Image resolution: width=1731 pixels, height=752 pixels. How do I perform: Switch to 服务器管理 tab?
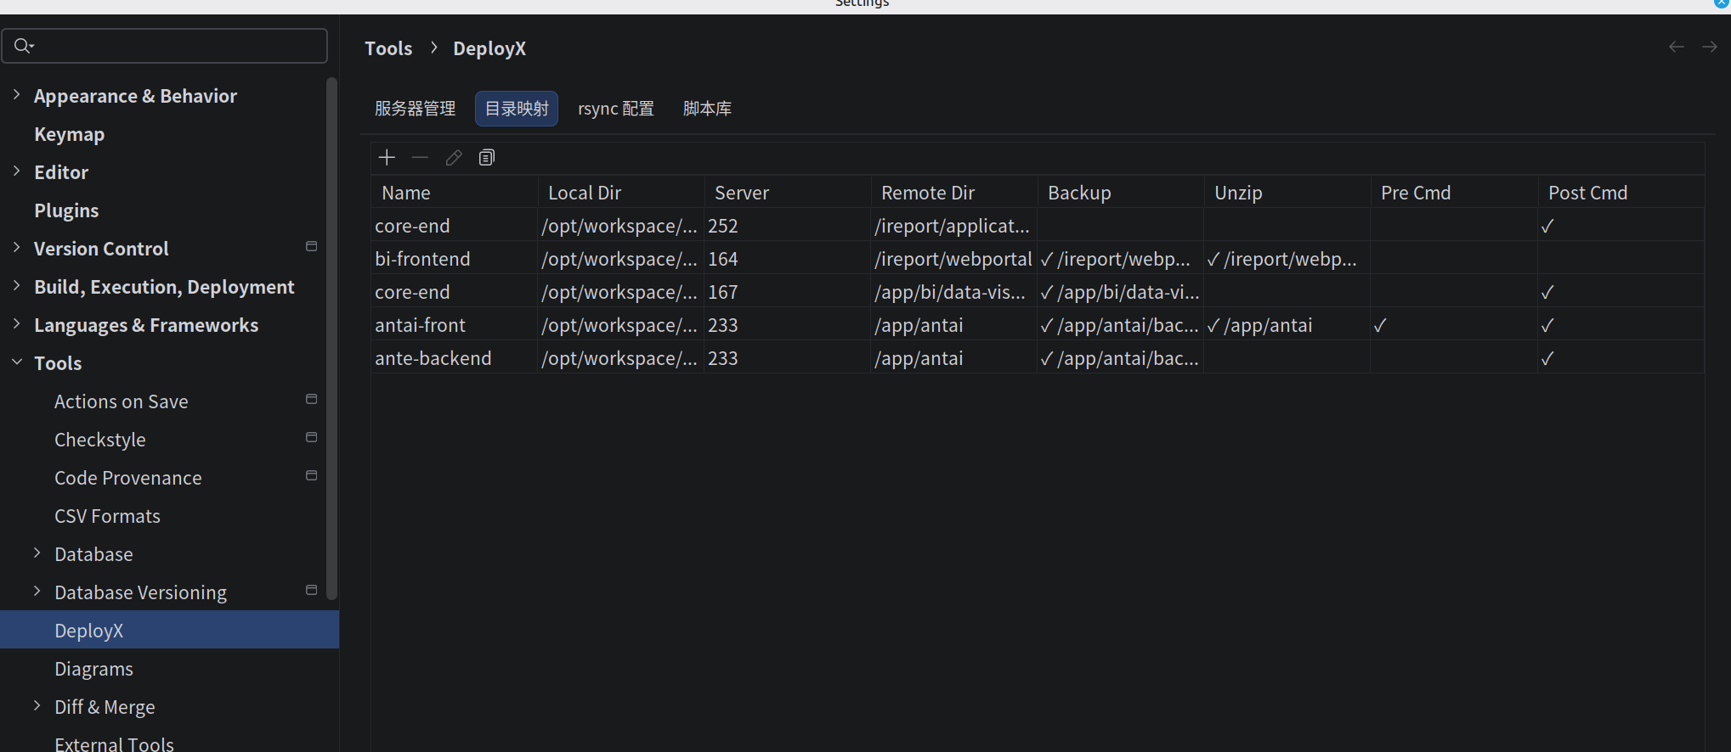point(416,109)
